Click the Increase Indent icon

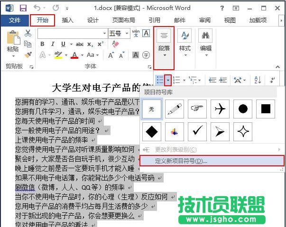click(x=223, y=80)
